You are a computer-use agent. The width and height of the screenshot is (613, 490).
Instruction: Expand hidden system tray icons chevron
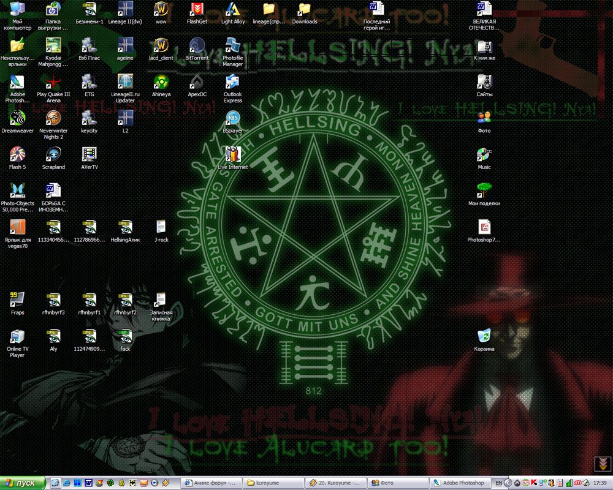point(508,483)
